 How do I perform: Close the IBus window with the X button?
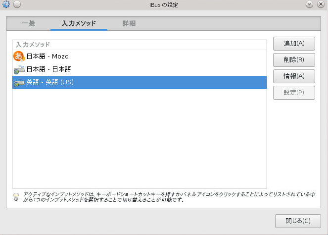click(321, 4)
